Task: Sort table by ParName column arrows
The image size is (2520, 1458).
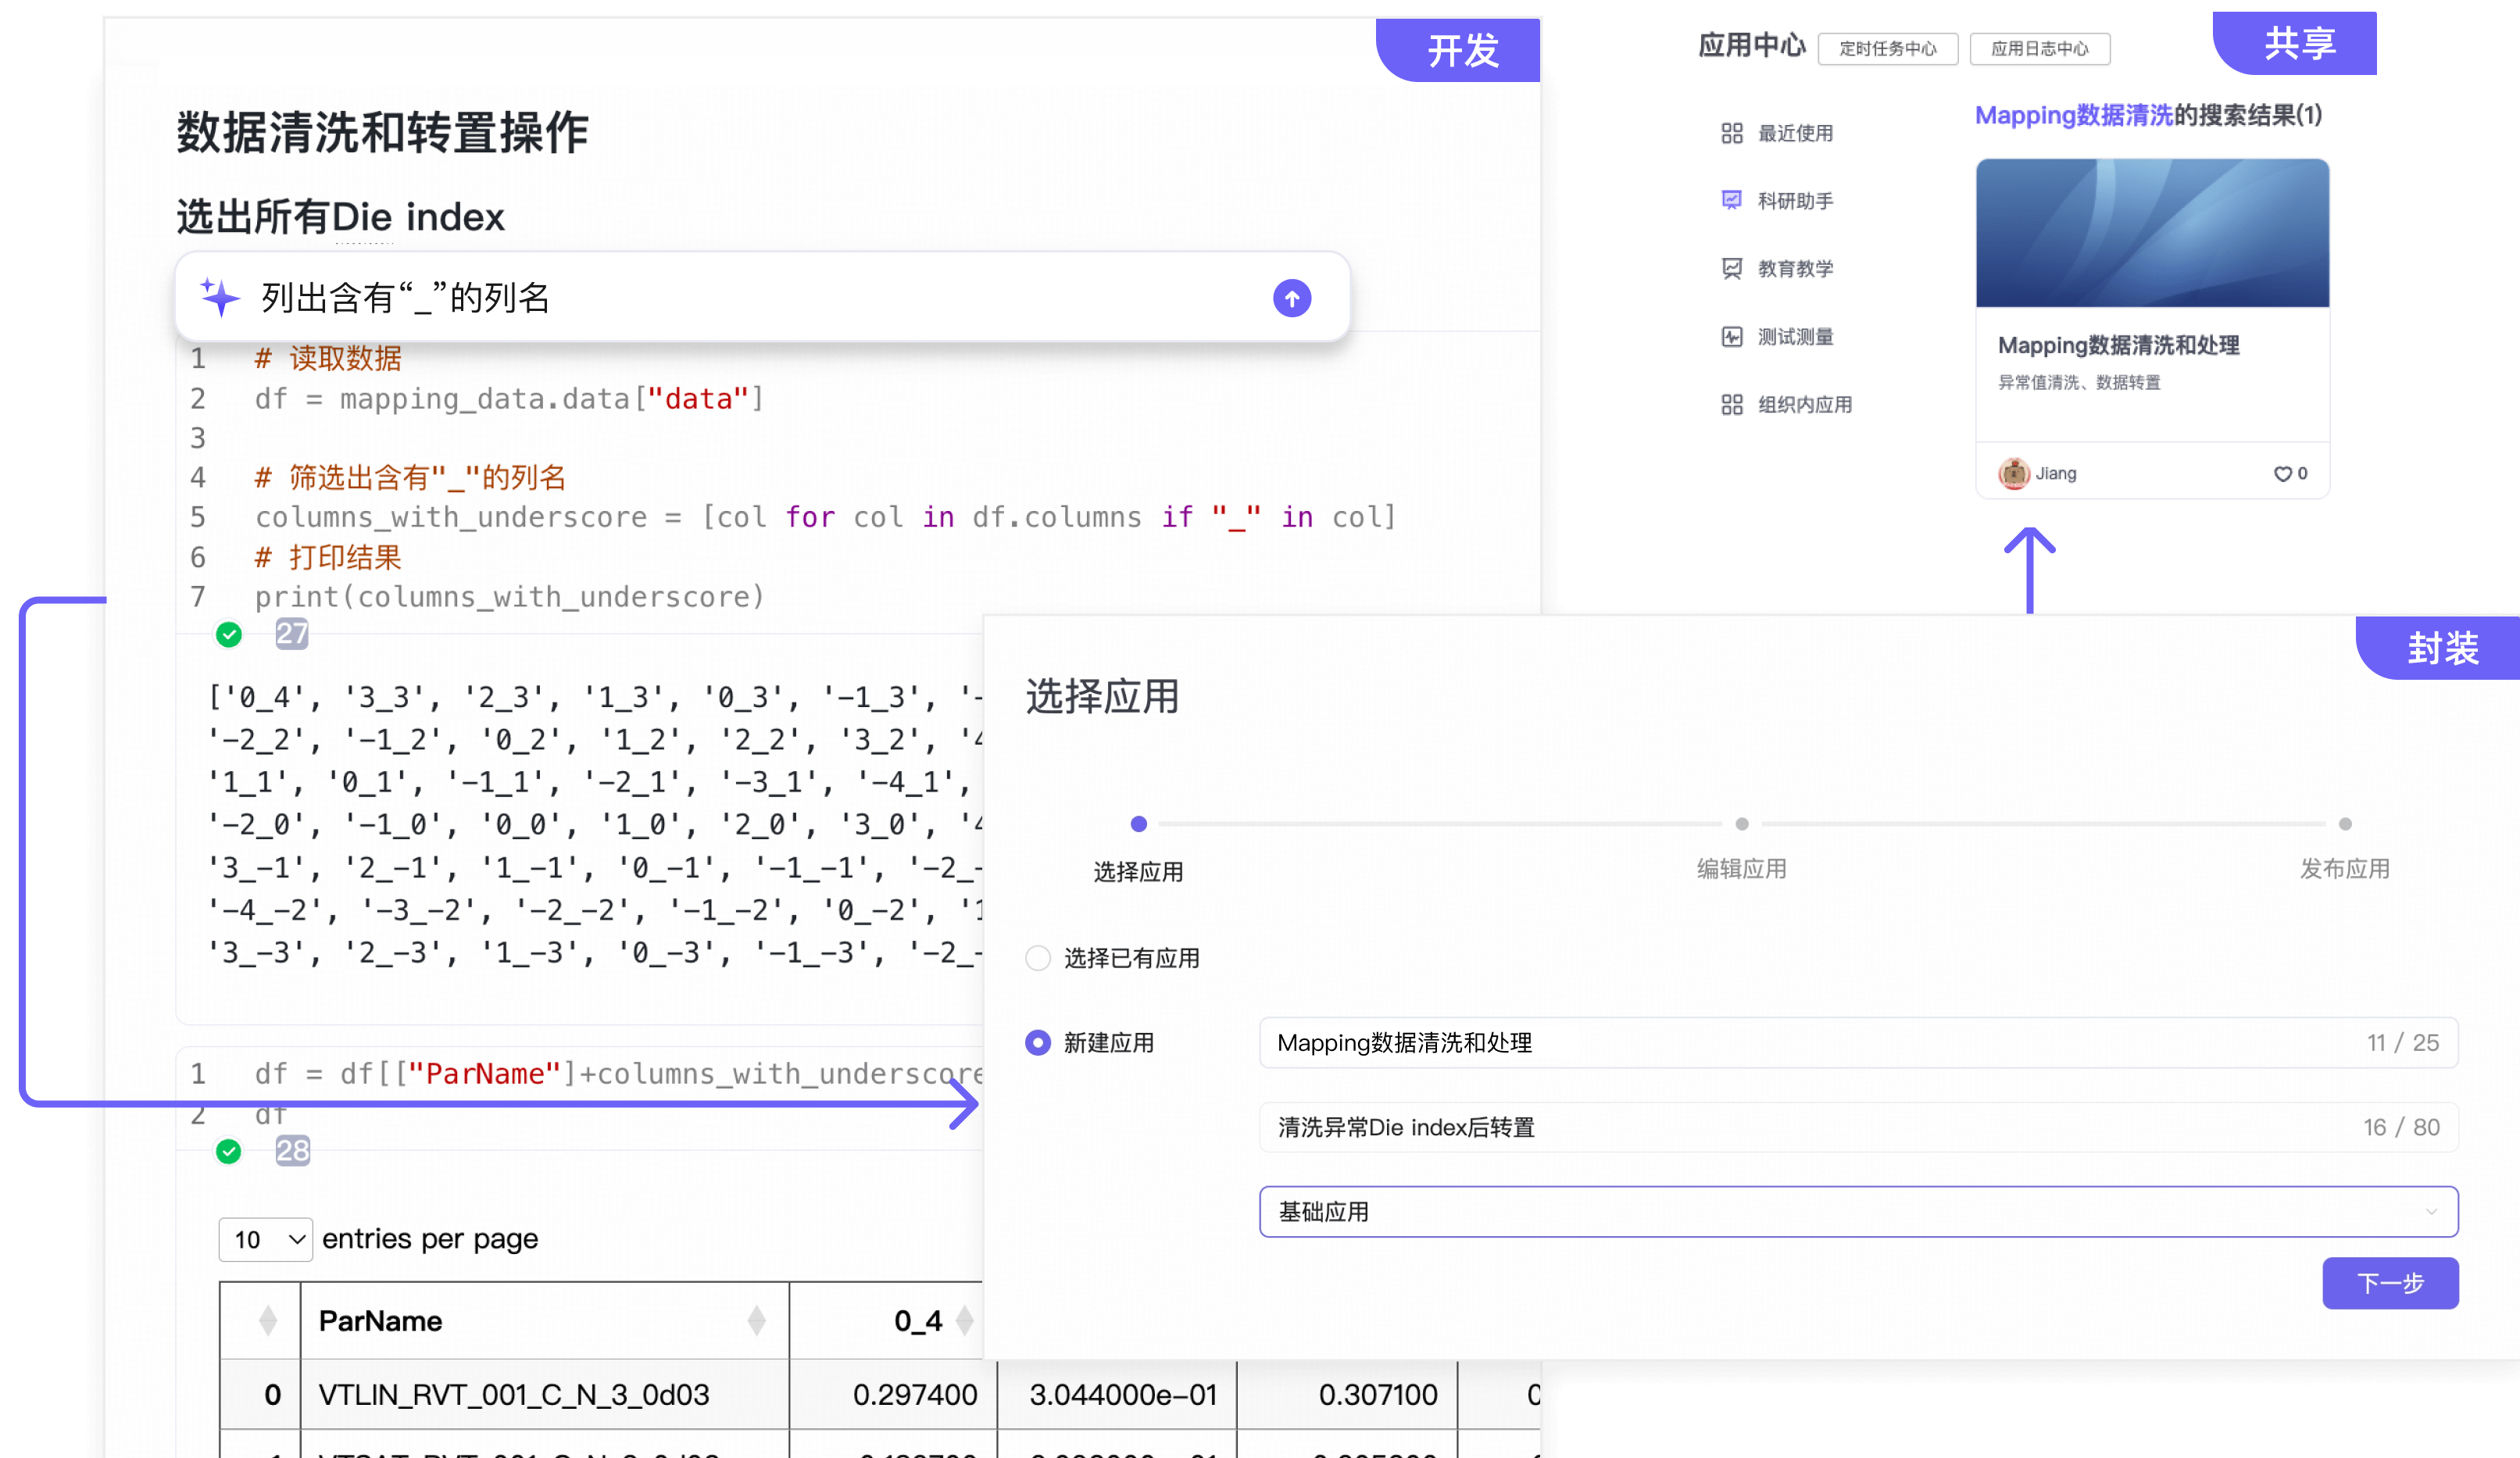Action: (756, 1320)
